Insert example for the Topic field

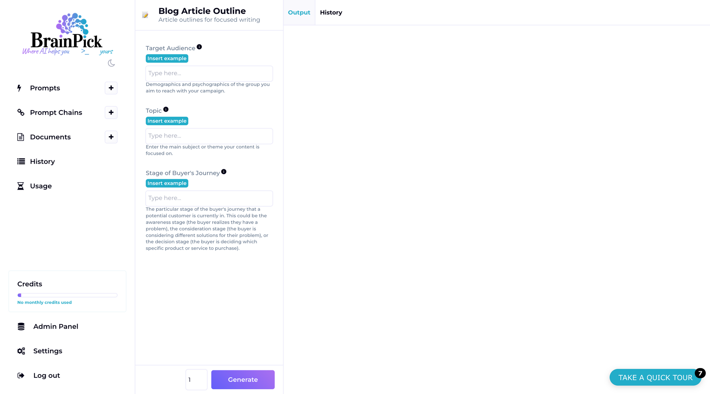[x=167, y=121]
